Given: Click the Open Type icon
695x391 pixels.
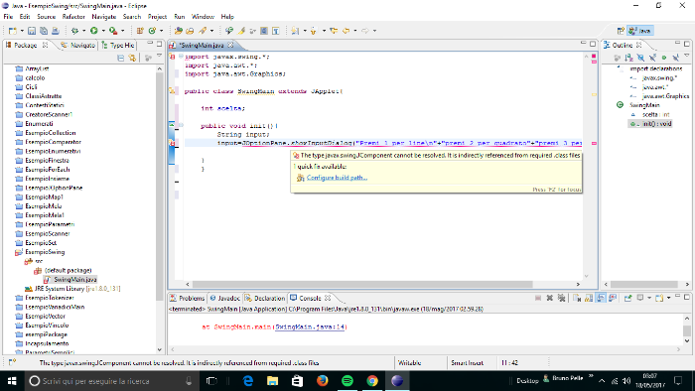Looking at the screenshot, I should (x=178, y=31).
